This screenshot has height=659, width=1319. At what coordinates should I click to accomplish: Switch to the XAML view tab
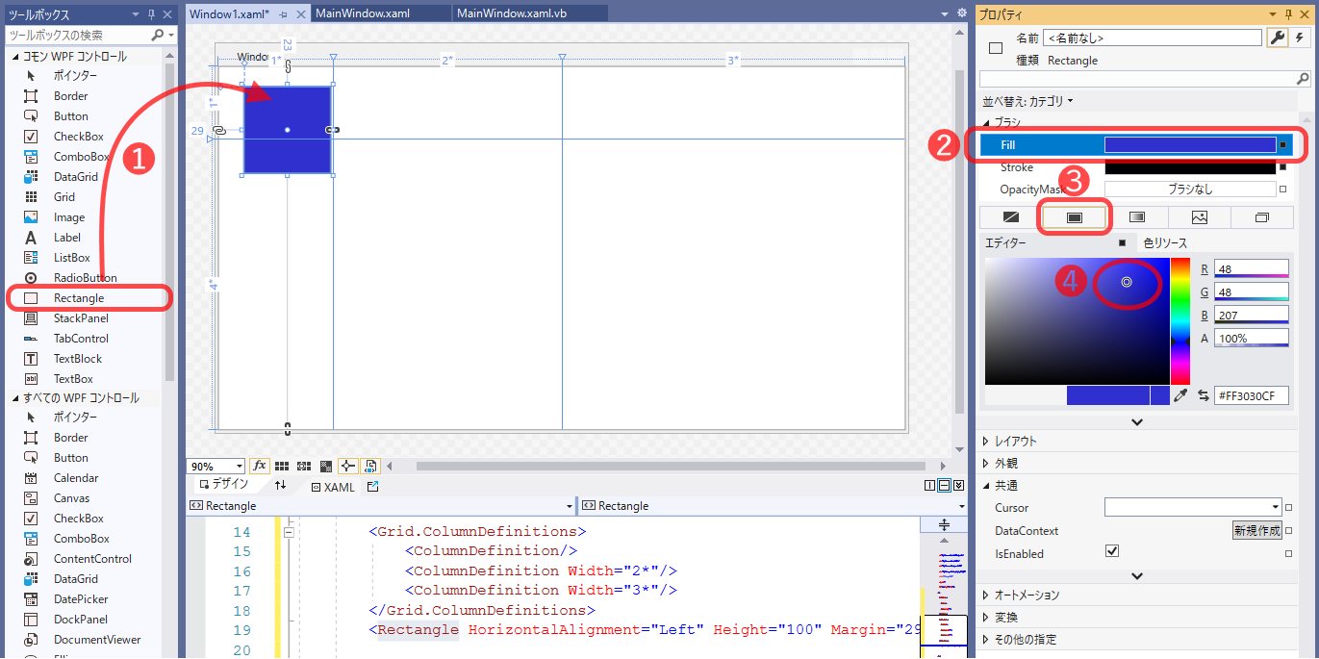(333, 487)
